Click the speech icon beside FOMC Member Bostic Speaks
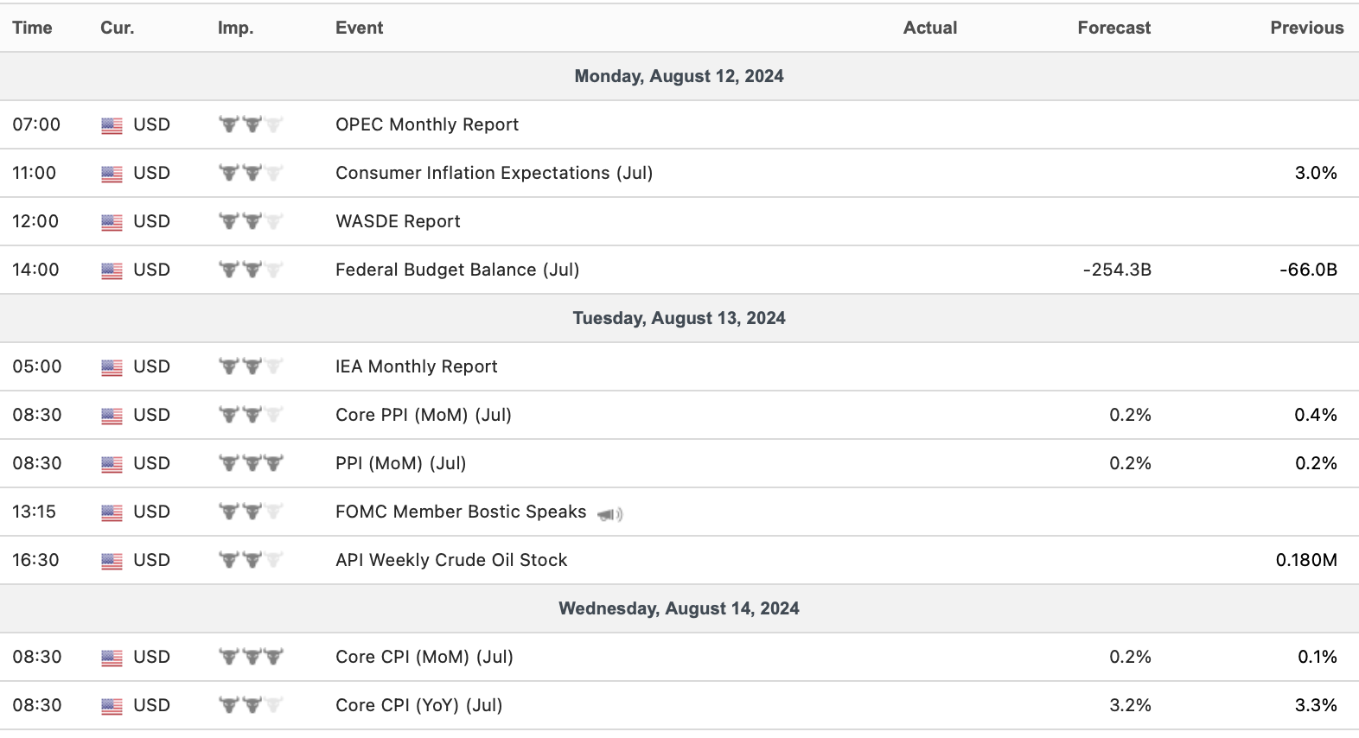This screenshot has width=1359, height=738. [x=609, y=514]
